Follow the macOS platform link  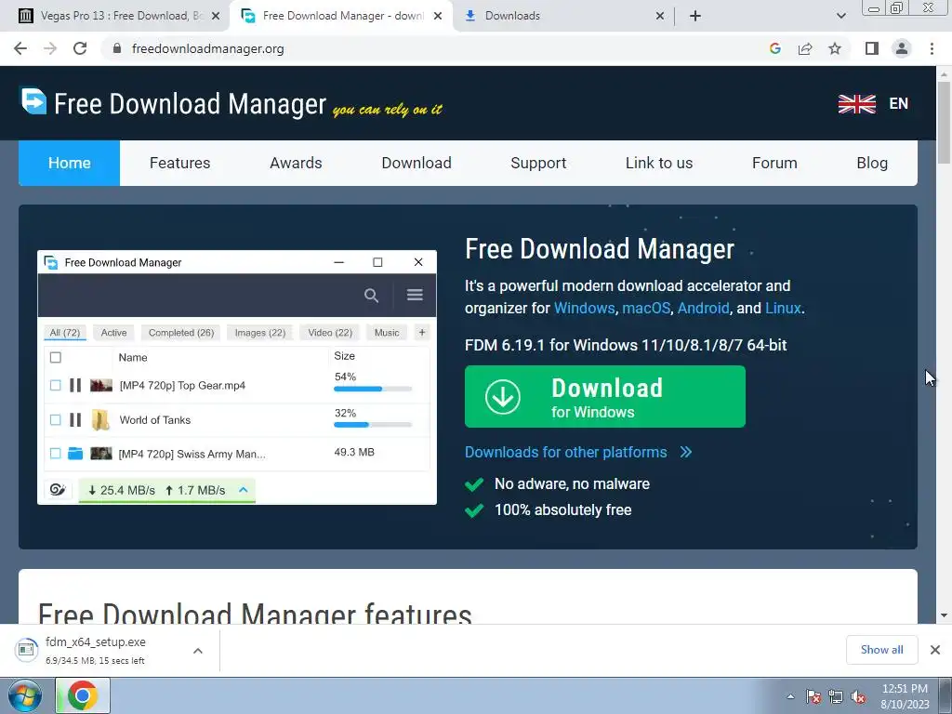[646, 308]
